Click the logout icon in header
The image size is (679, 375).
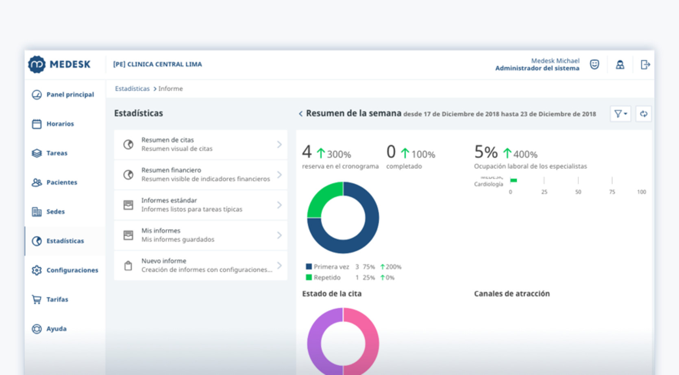[x=645, y=65]
